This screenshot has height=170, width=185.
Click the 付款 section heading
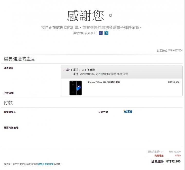8,103
